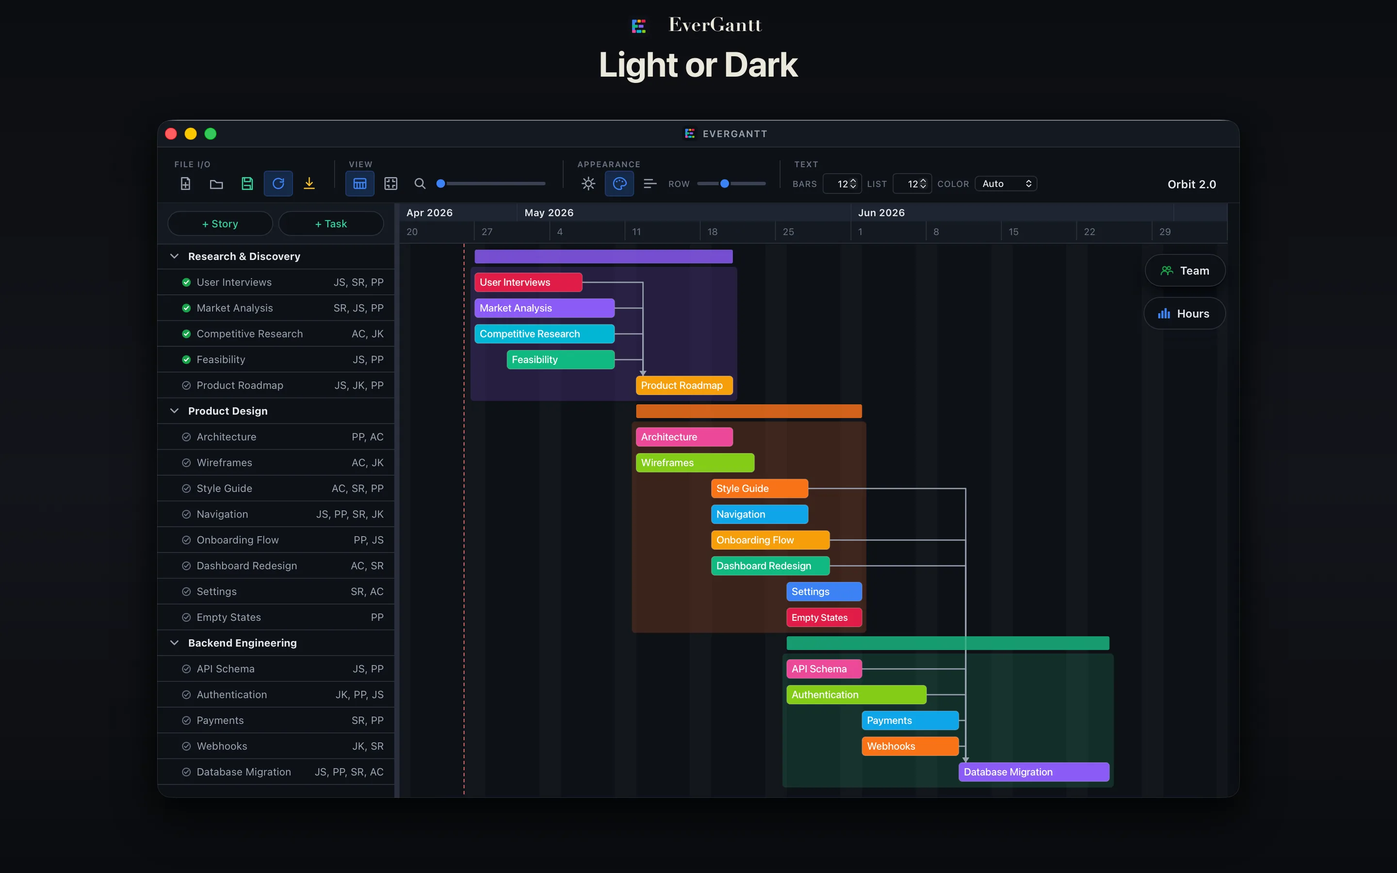Image resolution: width=1397 pixels, height=873 pixels.
Task: Click the refresh icon in File I/O
Action: [277, 183]
